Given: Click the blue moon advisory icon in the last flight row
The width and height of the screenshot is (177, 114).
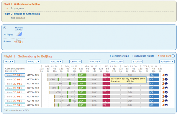Looking at the screenshot, I should (x=166, y=105).
